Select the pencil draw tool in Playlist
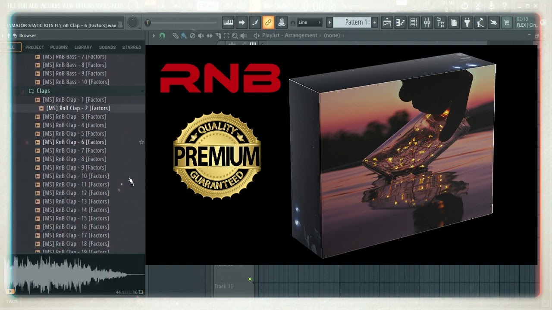The image size is (552, 310). 175,36
